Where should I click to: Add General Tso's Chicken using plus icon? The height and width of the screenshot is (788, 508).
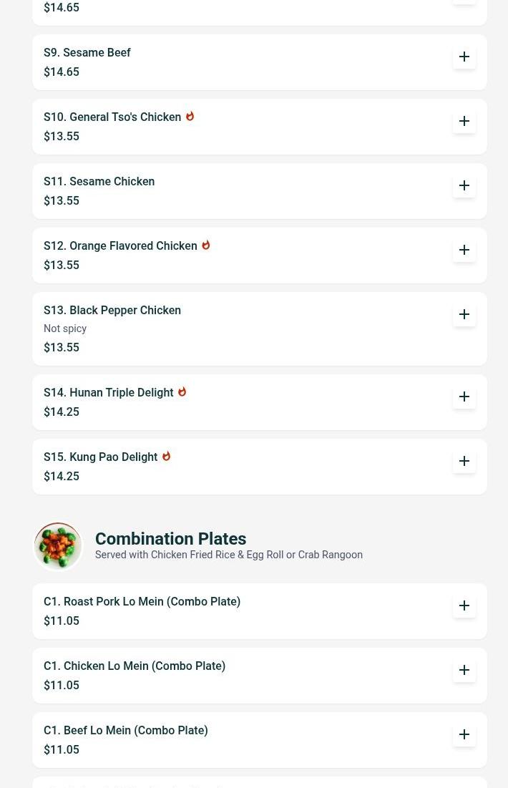[x=464, y=121]
